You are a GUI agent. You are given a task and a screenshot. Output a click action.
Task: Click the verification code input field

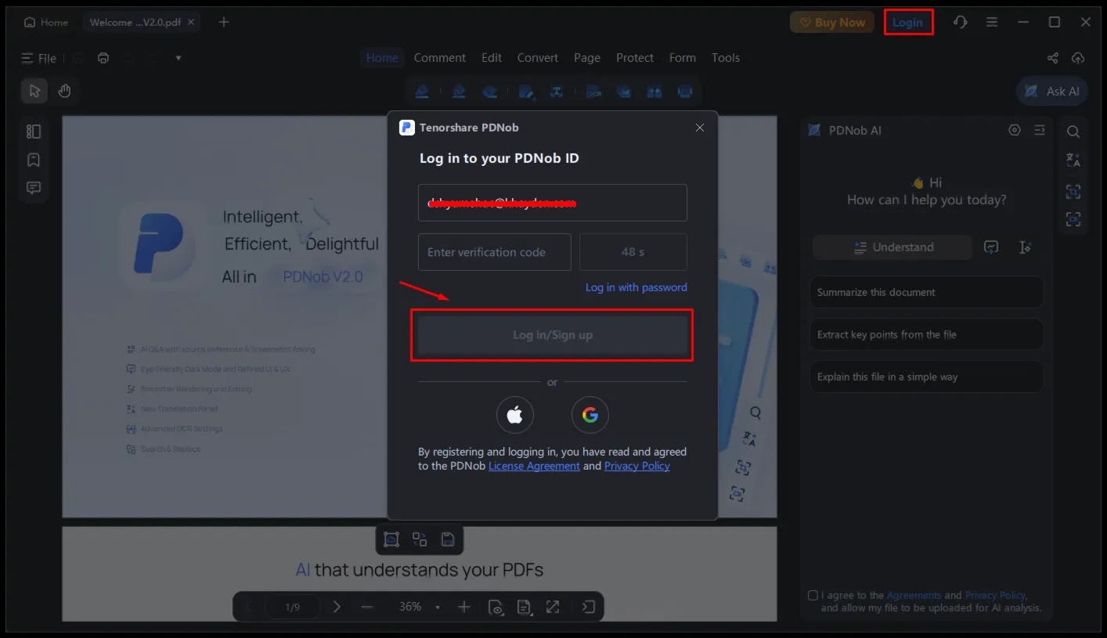(x=495, y=252)
